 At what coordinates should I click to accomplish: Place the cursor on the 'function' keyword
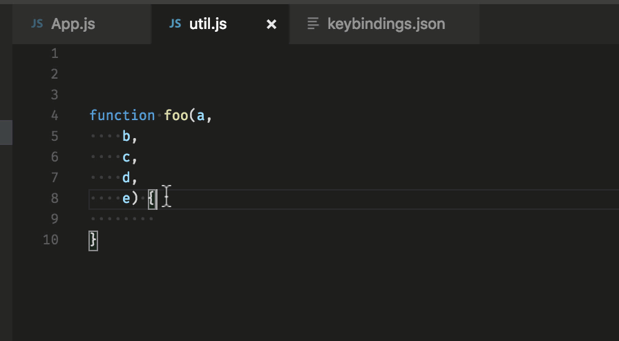(122, 115)
